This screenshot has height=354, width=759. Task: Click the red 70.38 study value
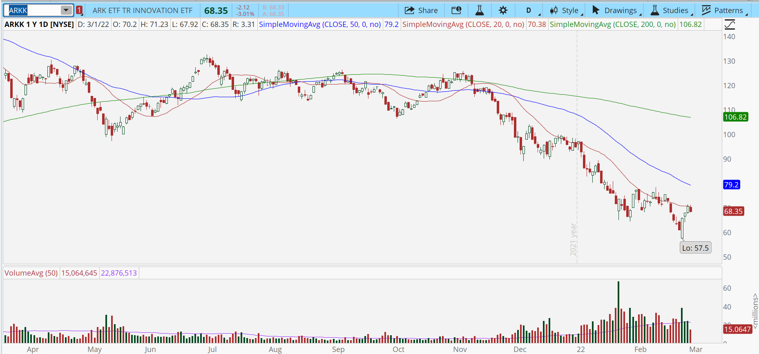pos(537,24)
